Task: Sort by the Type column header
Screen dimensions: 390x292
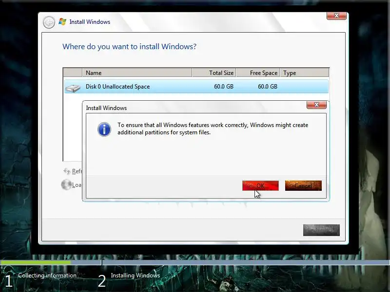Action: 304,73
